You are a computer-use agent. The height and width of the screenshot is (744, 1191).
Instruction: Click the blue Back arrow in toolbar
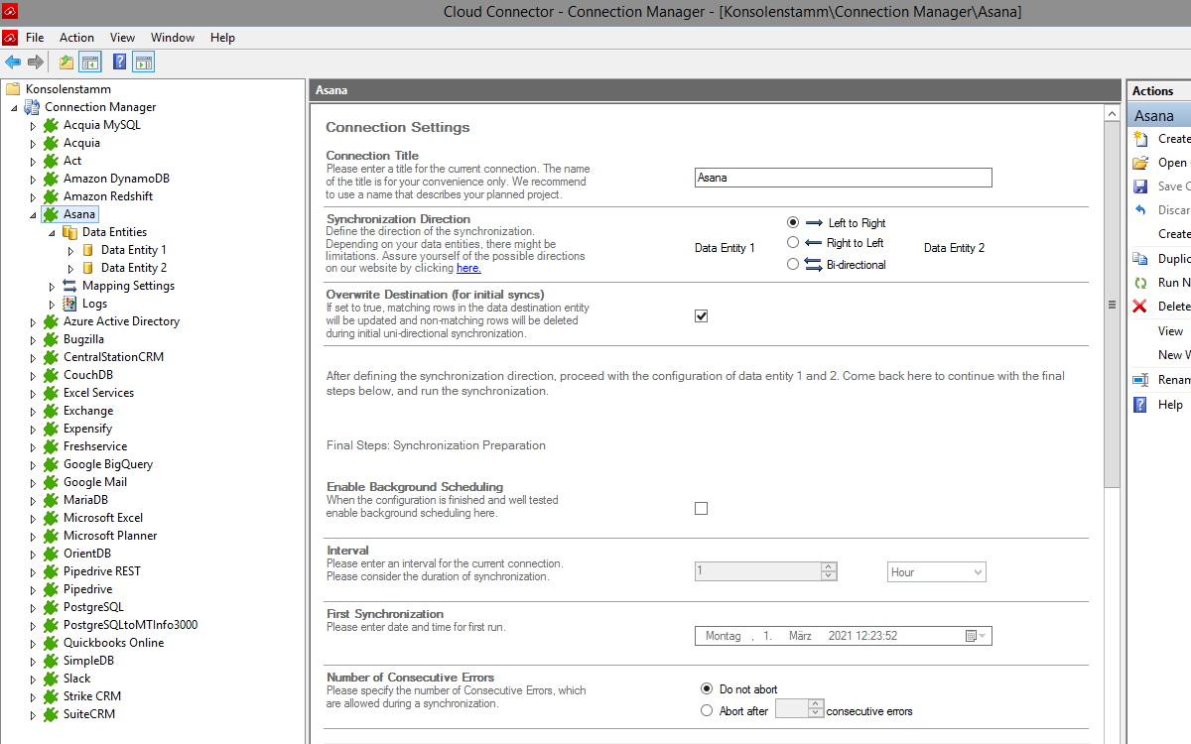point(13,62)
